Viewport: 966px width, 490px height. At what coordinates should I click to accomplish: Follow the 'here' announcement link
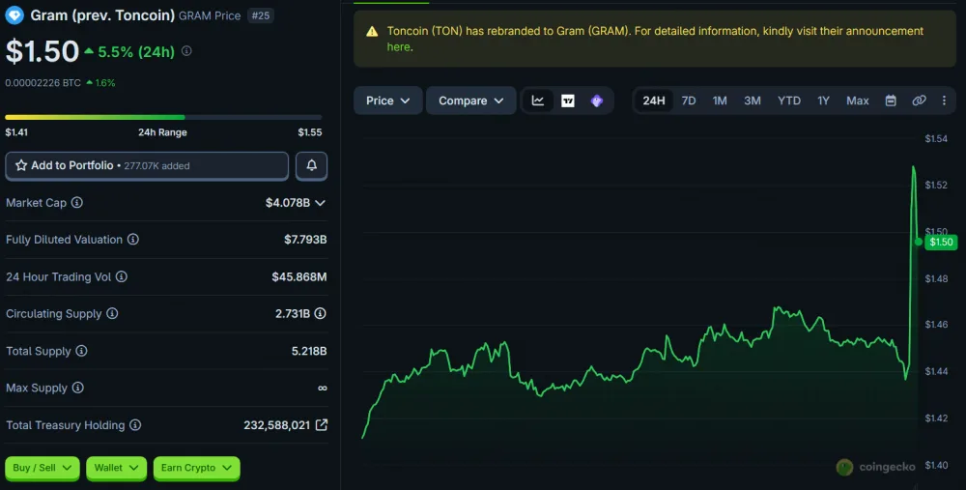[398, 46]
